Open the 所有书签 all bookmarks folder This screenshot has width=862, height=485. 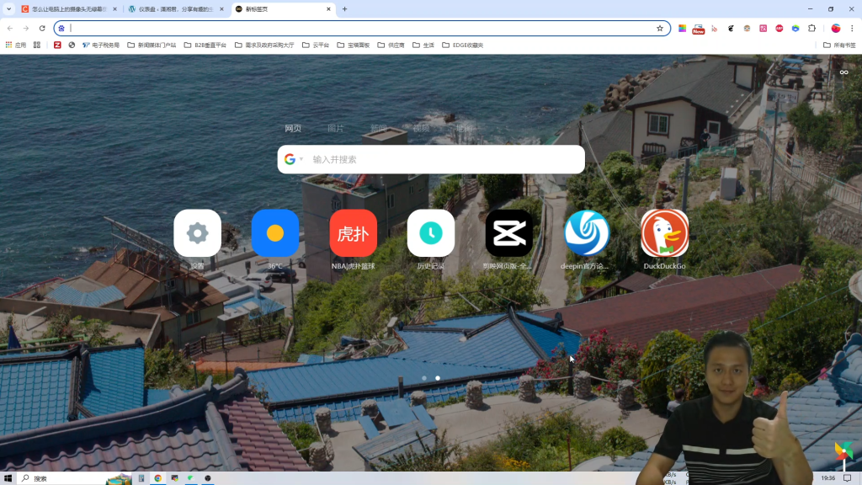point(838,45)
